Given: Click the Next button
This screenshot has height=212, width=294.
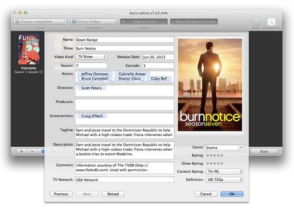Looking at the screenshot, I should click(87, 194).
